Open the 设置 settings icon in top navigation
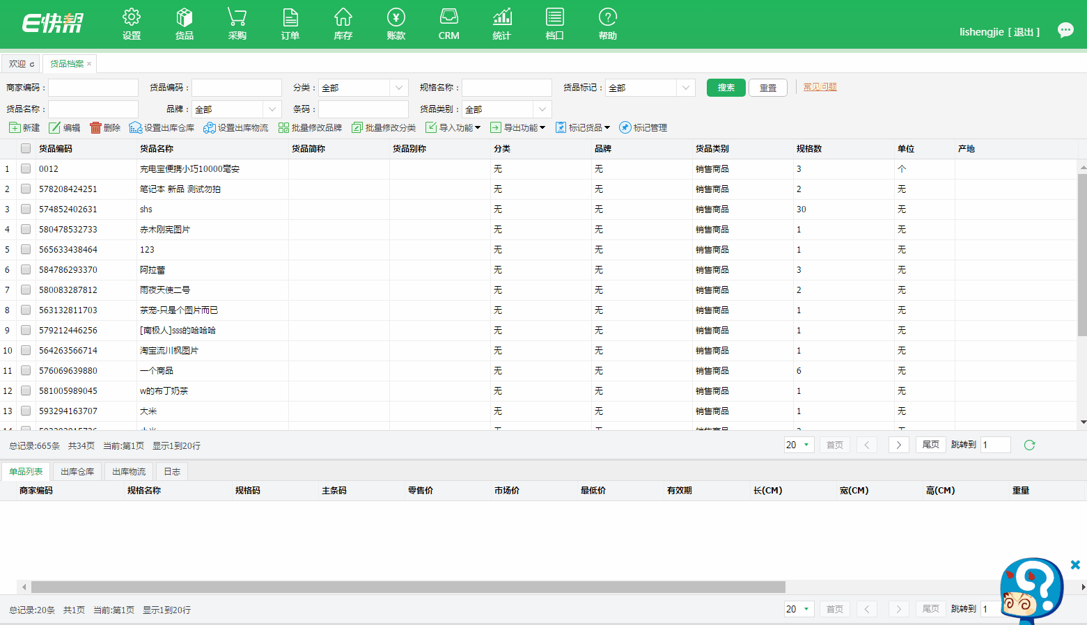 coord(132,24)
